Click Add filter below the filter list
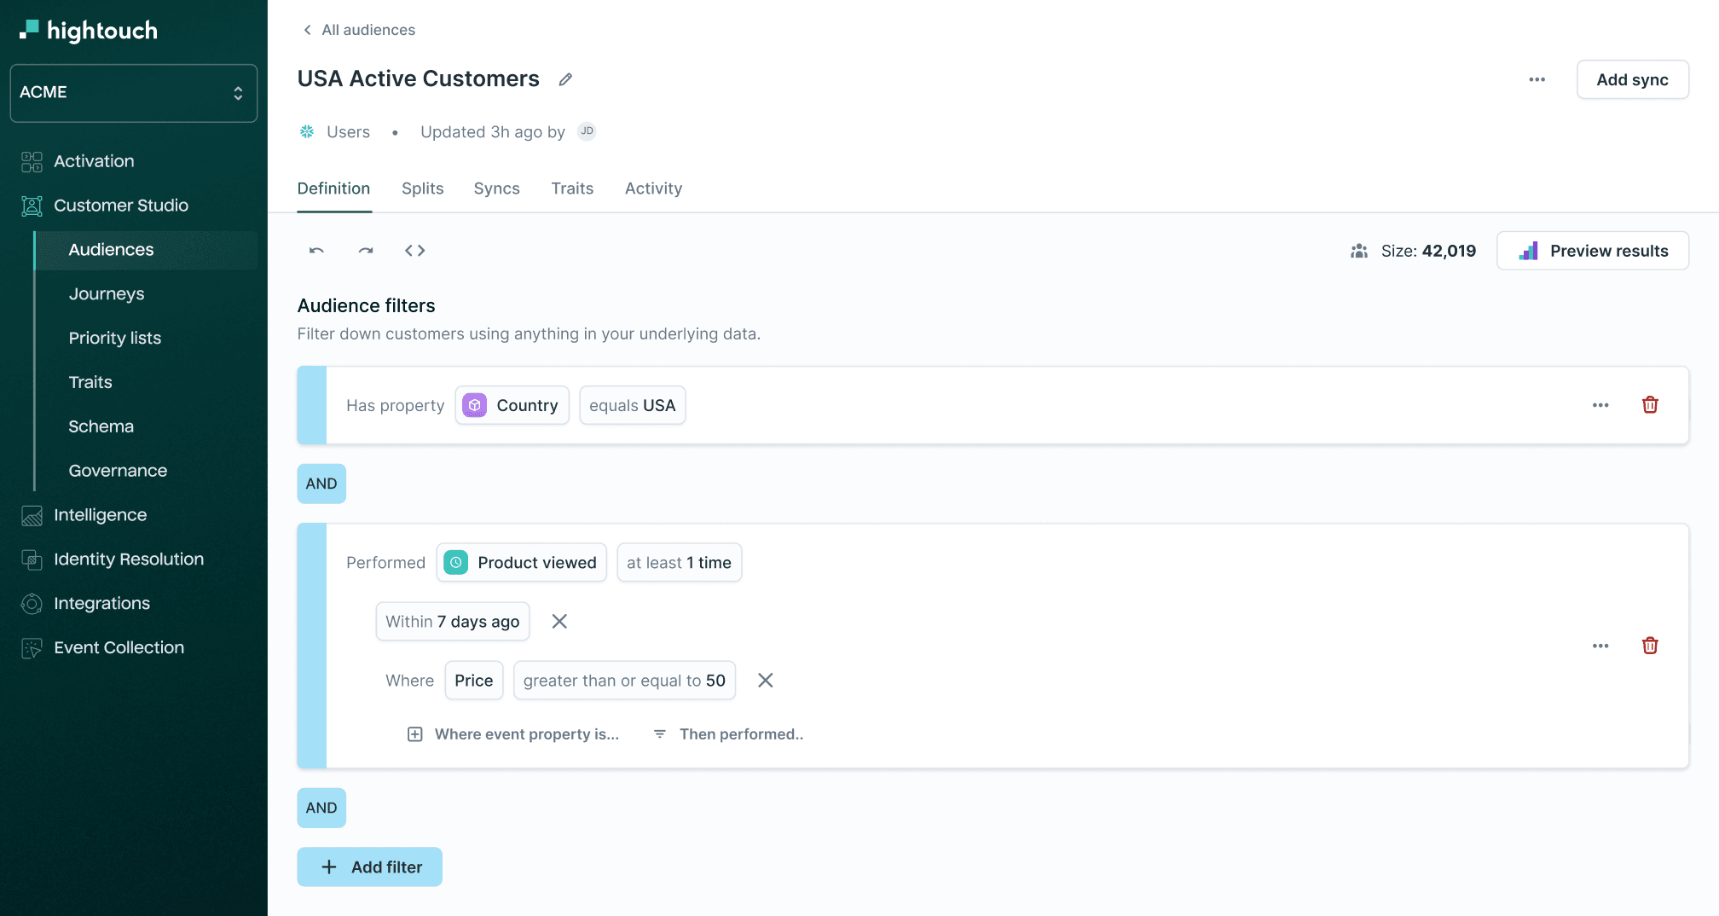The height and width of the screenshot is (916, 1719). [x=369, y=867]
